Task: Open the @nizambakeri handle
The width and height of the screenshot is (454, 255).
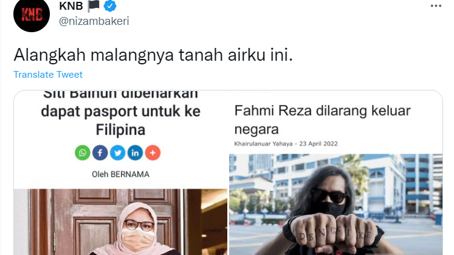Action: click(x=94, y=21)
